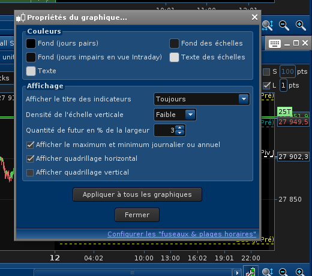
Task: Click the 1 pts input field
Action: pyautogui.click(x=283, y=85)
